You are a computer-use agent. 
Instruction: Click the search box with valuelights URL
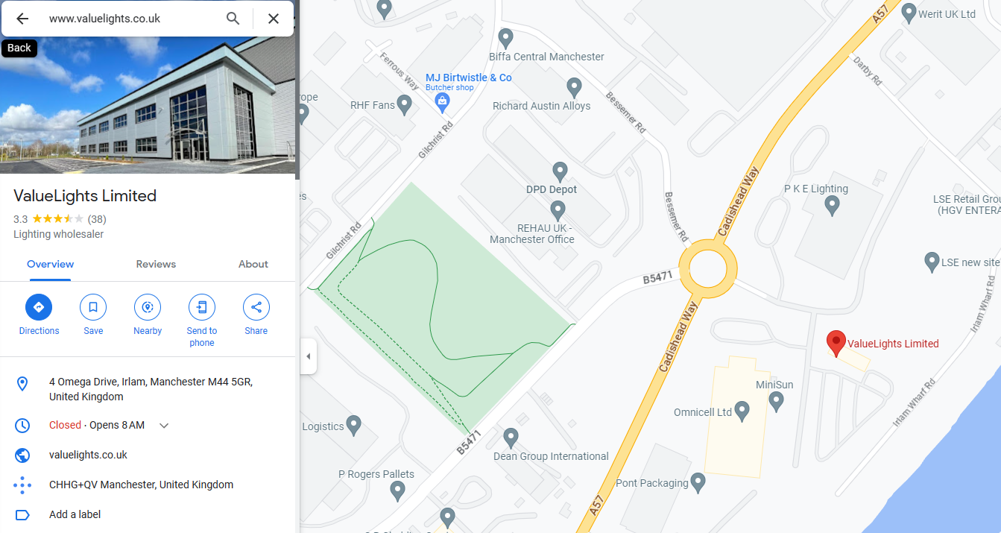(130, 19)
